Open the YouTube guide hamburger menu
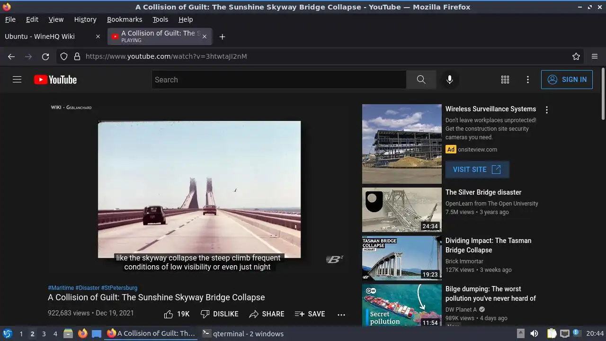 (17, 80)
